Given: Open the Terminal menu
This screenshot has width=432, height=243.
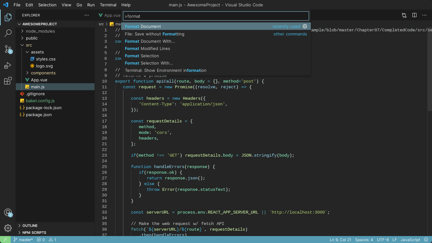Looking at the screenshot, I should (x=108, y=5).
